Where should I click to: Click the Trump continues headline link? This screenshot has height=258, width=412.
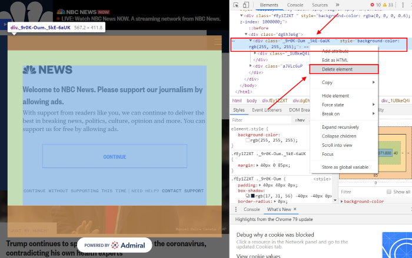(106, 248)
